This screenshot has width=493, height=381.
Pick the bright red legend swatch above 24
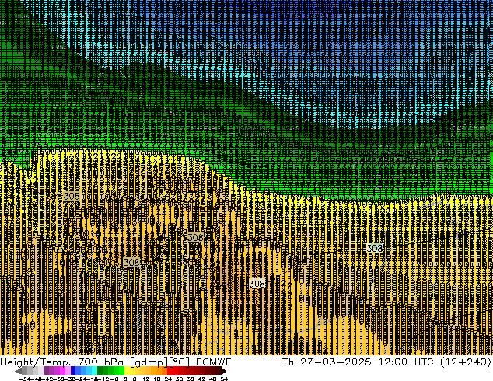[170, 371]
